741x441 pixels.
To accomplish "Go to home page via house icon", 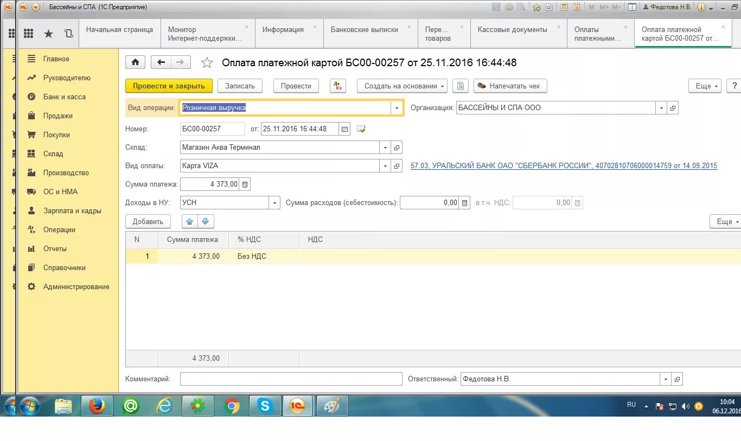I will [x=135, y=62].
